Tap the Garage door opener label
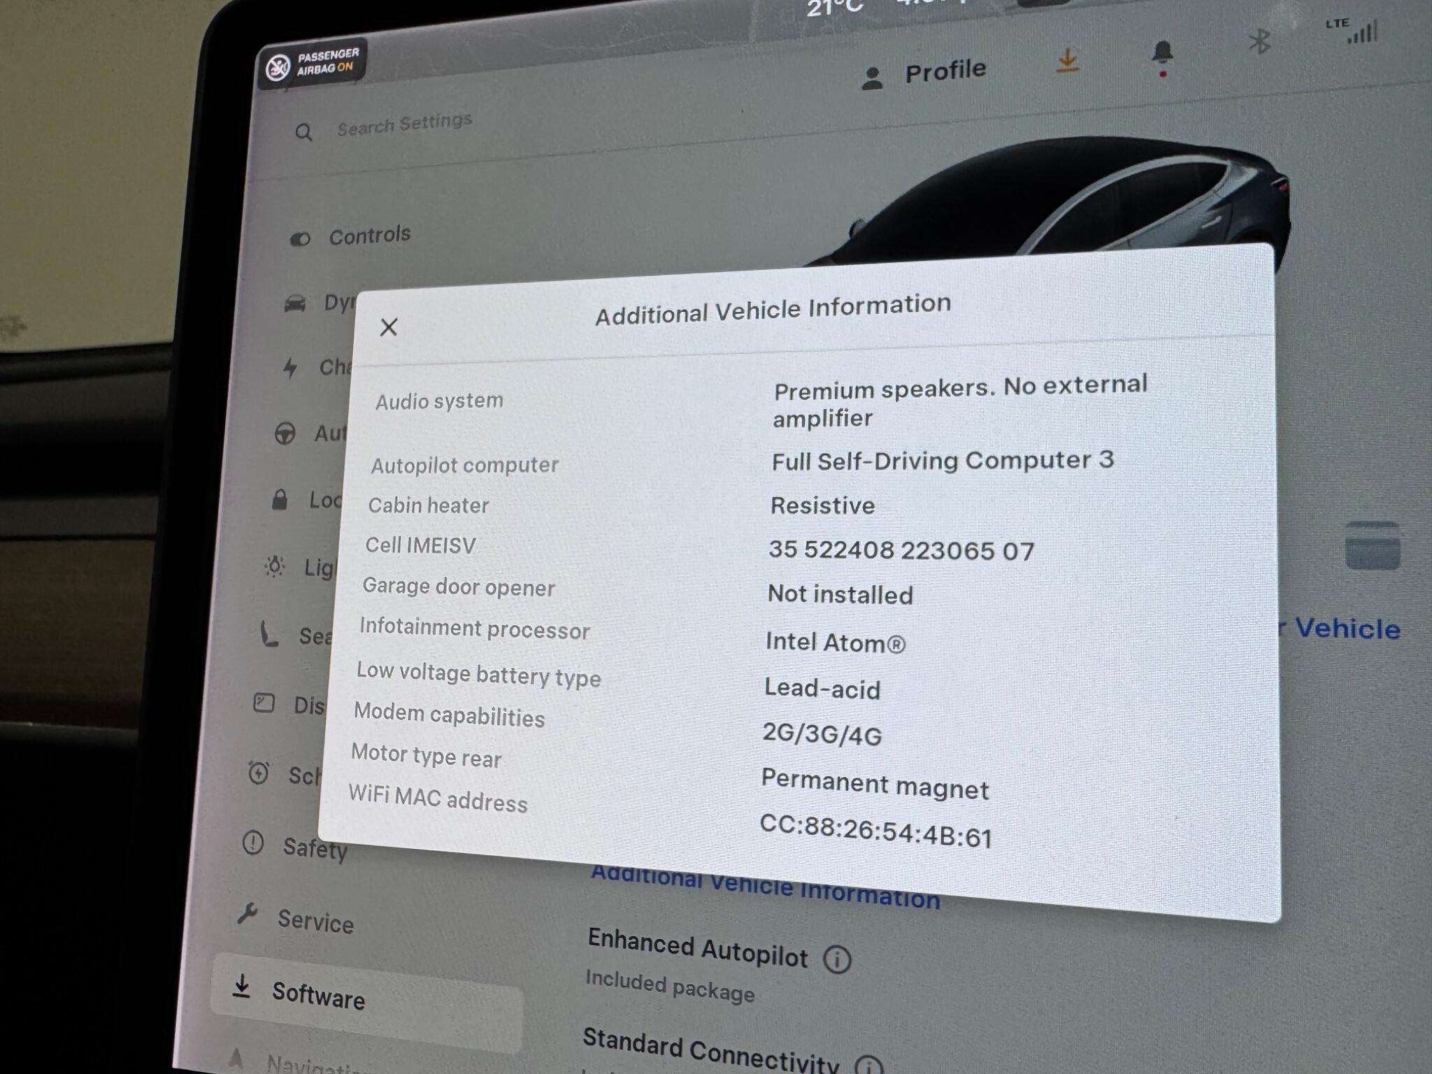Image resolution: width=1432 pixels, height=1074 pixels. pos(459,587)
